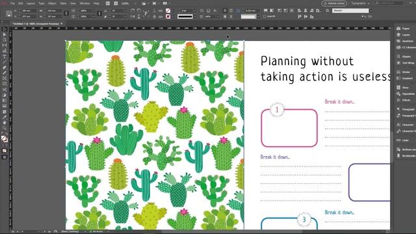
Task: Open the X scale percentage dropdown
Action: click(x=94, y=10)
